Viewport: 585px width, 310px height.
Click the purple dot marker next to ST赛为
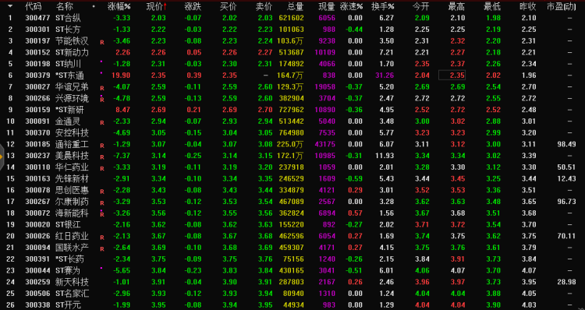(x=101, y=267)
